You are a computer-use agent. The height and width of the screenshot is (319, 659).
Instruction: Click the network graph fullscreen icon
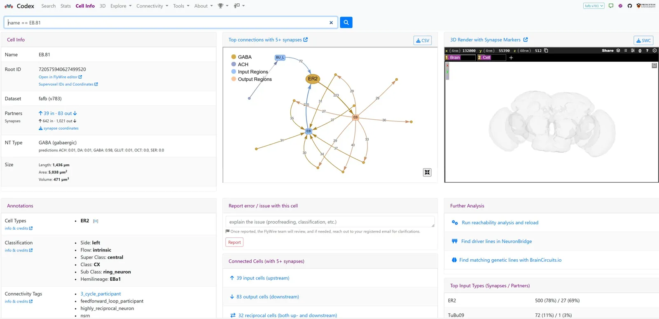coord(427,172)
